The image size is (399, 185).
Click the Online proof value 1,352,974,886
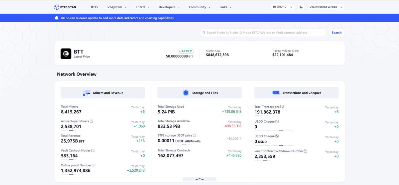pyautogui.click(x=75, y=170)
